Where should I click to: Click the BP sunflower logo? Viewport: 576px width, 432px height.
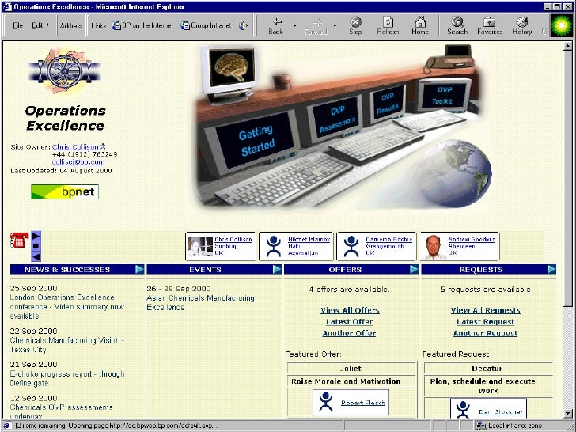pyautogui.click(x=561, y=25)
